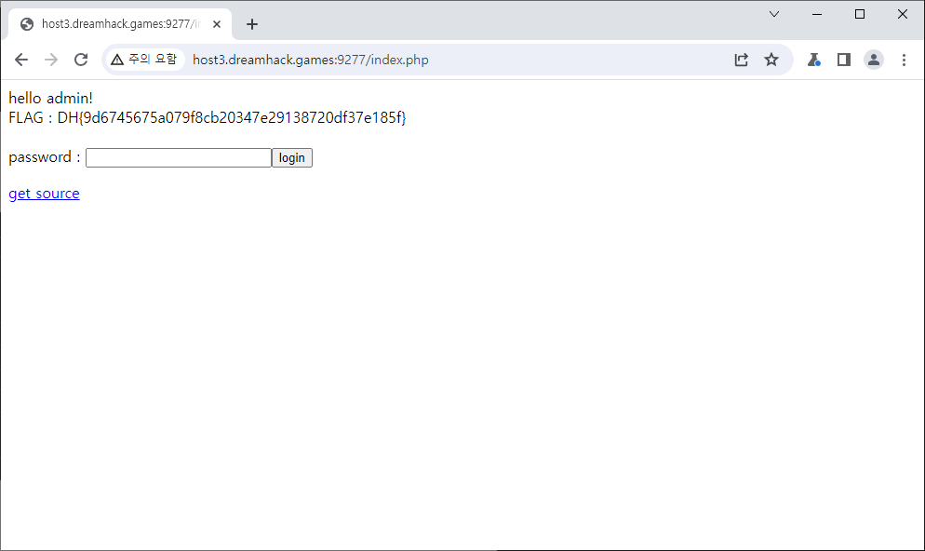Image resolution: width=925 pixels, height=551 pixels.
Task: Expand the tab search chevron
Action: point(774,14)
